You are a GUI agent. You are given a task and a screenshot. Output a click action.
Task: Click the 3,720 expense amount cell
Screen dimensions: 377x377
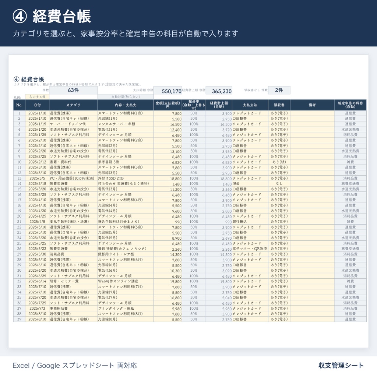pyautogui.click(x=219, y=130)
